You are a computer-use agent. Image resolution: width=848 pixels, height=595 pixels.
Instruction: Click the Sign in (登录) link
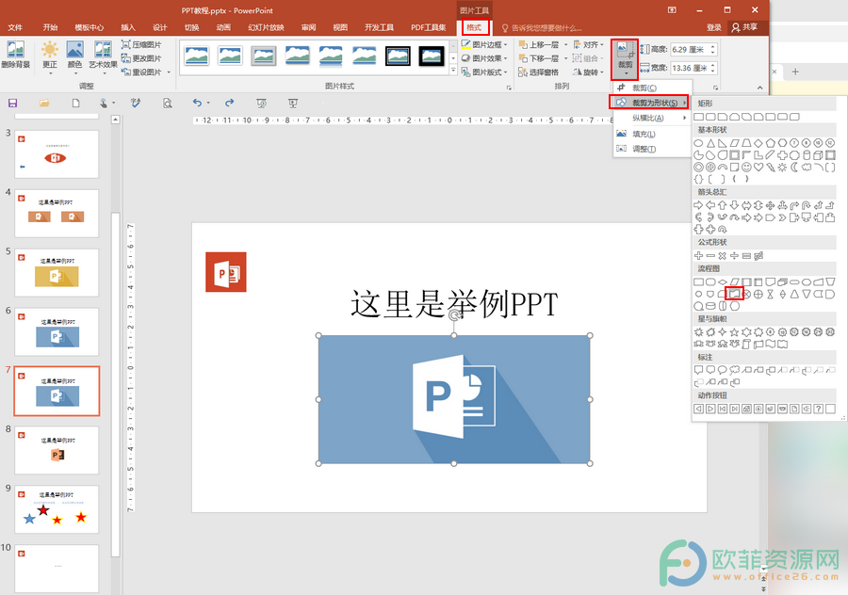click(714, 27)
